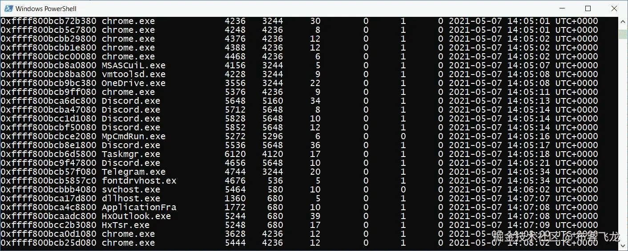Click the OneDrive.exe process name

click(133, 83)
